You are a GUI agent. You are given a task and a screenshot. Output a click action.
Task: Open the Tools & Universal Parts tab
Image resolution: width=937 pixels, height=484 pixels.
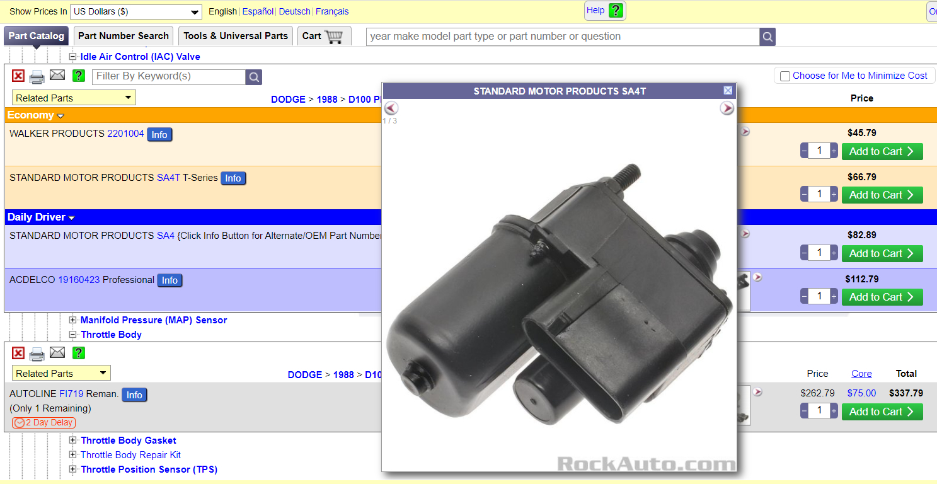[236, 36]
